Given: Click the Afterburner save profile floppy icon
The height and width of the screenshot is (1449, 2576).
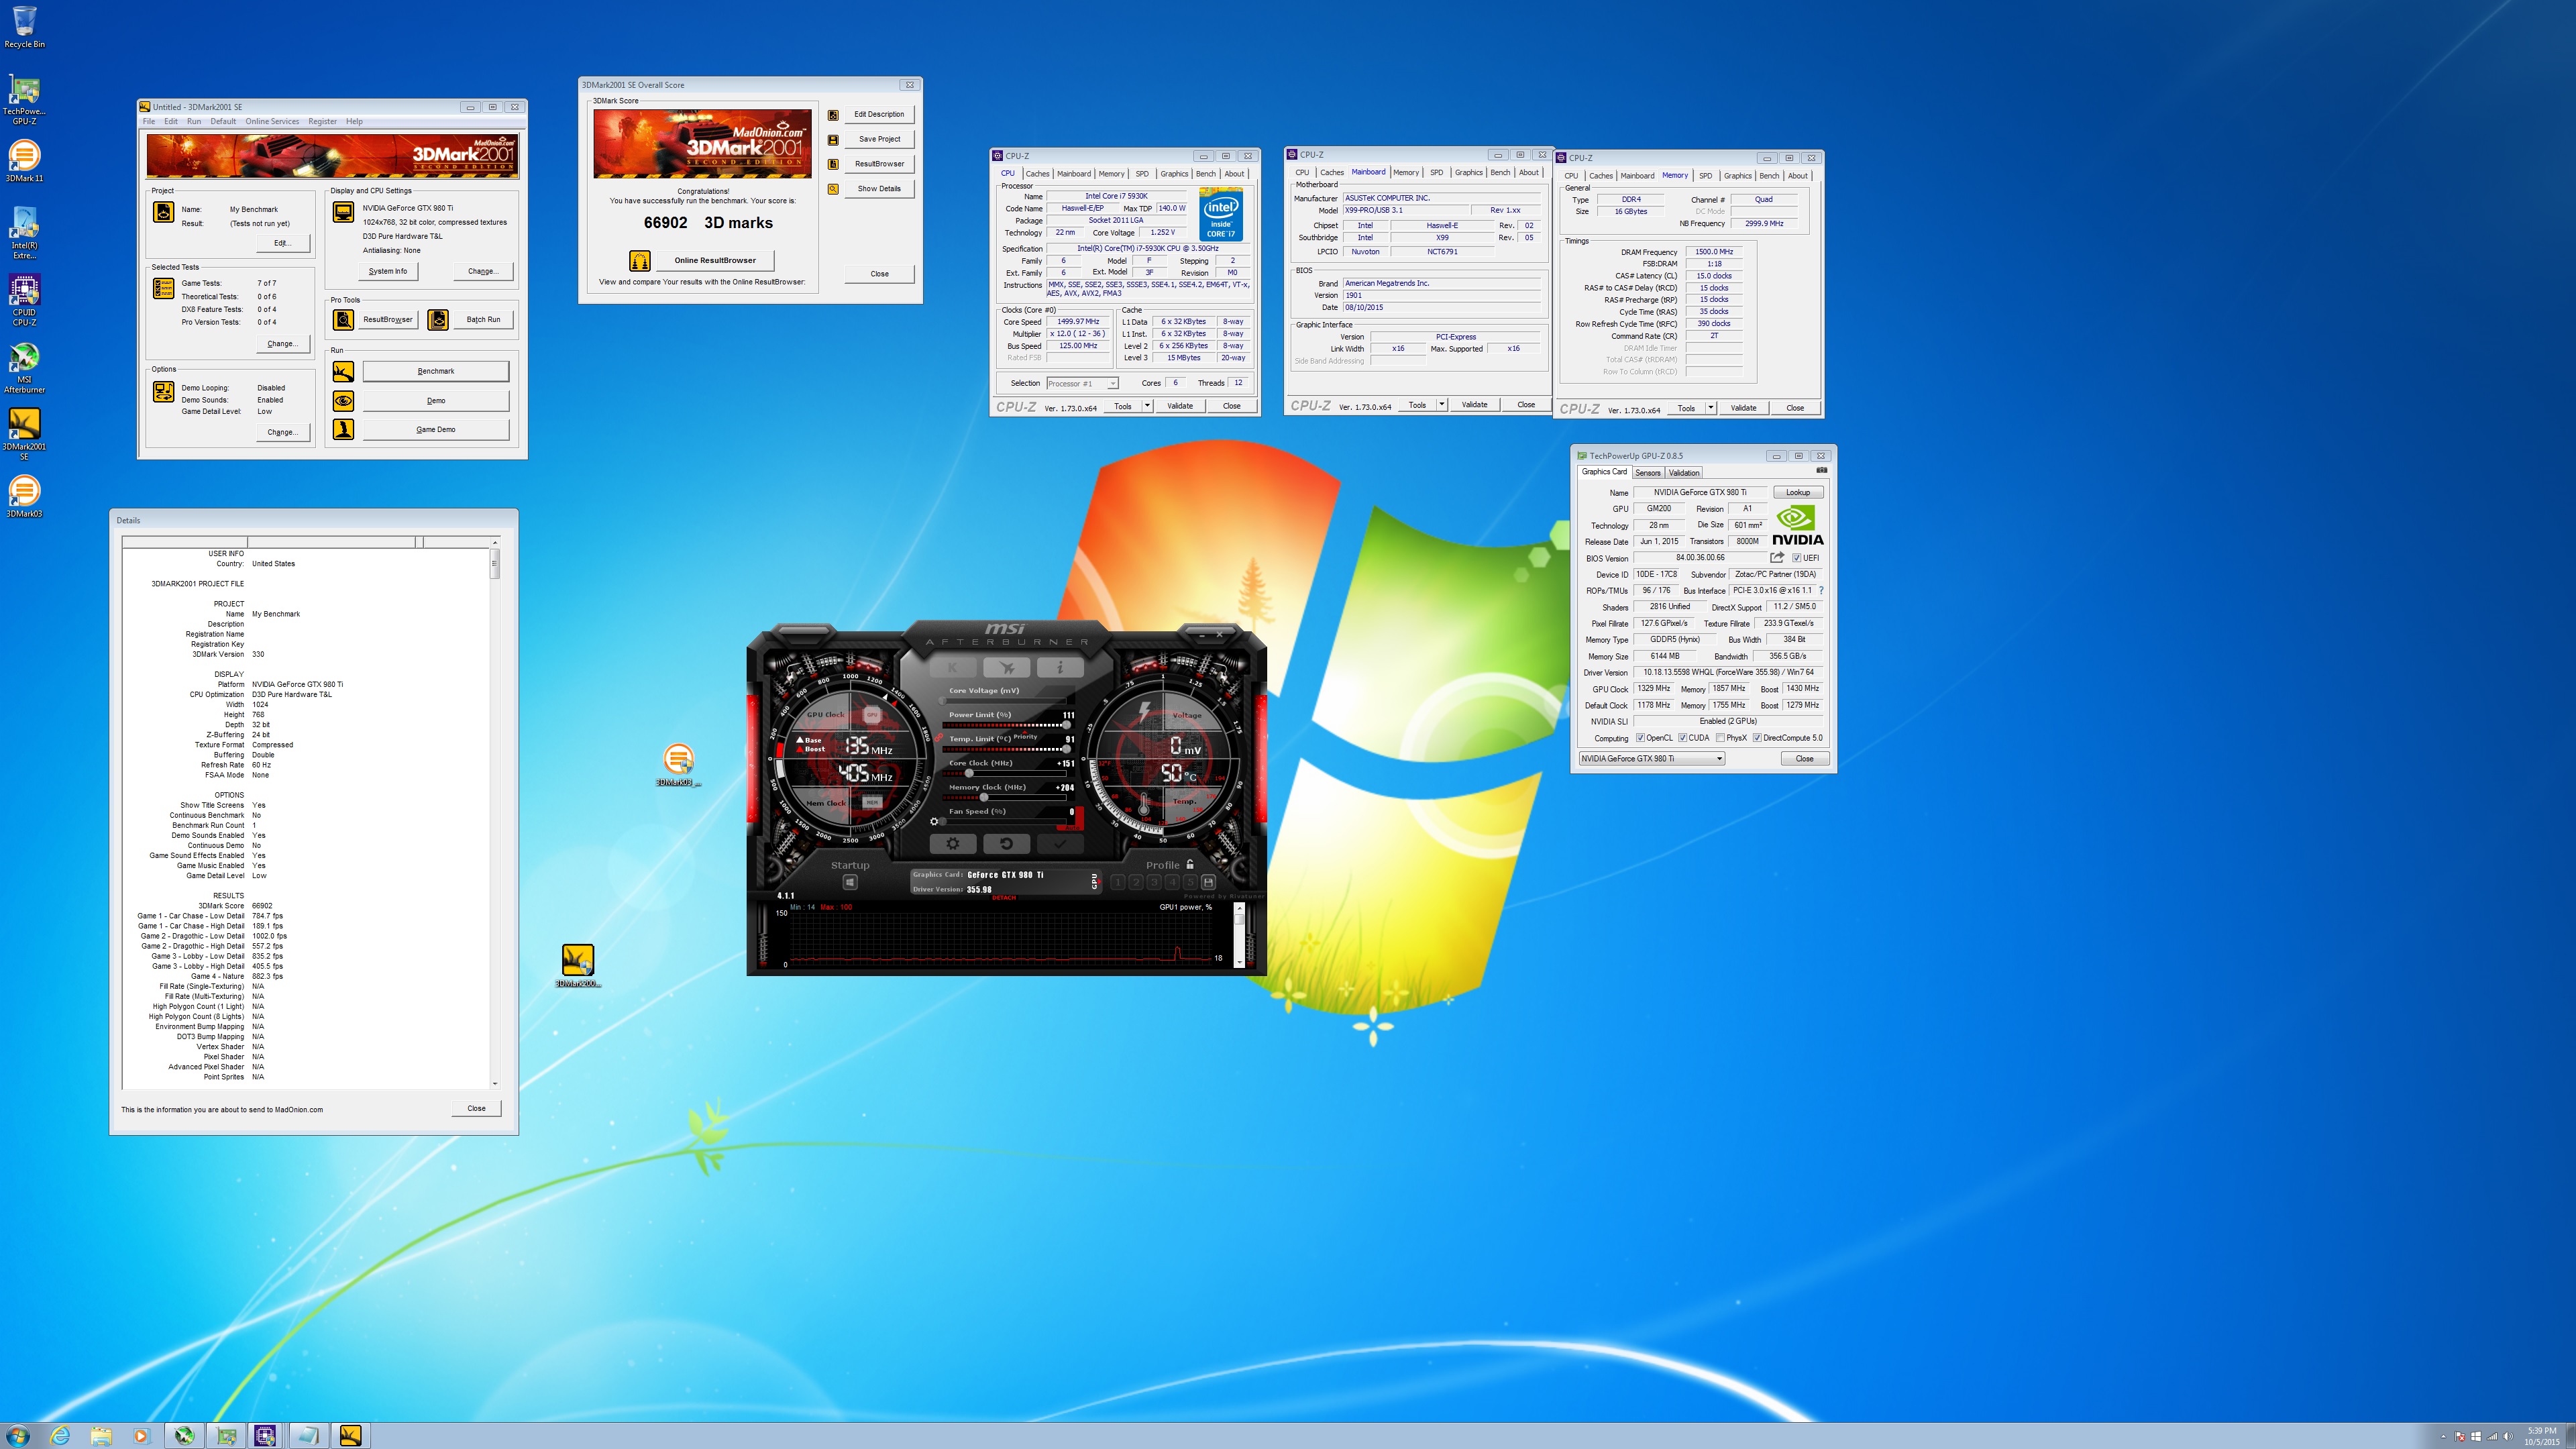Looking at the screenshot, I should pos(1208,882).
